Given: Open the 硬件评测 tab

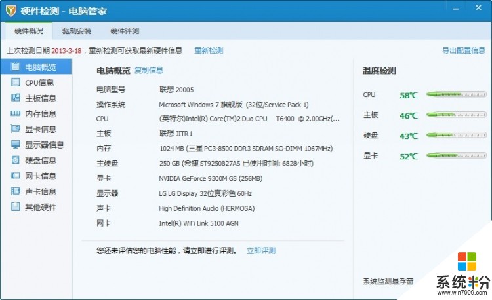Looking at the screenshot, I should tap(125, 31).
